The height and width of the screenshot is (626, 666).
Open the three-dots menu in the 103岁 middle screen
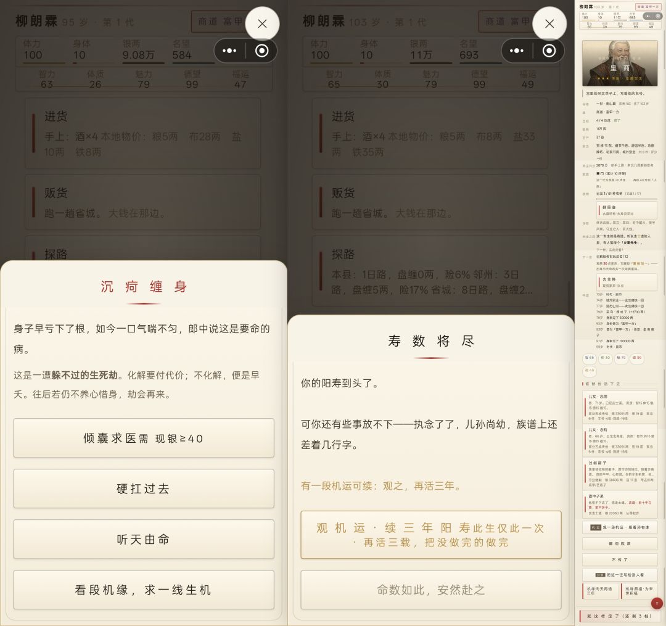click(x=517, y=51)
